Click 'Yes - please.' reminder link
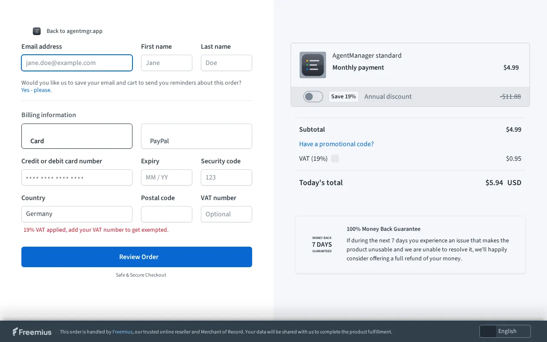Screen dimensions: 547x342 36,90
